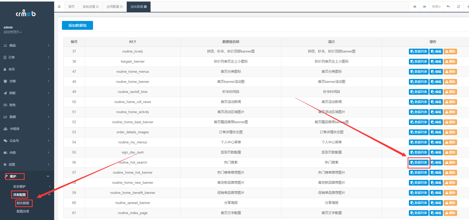
Task: Click 删除 for routine_seckill_time row
Action: pyautogui.click(x=450, y=92)
